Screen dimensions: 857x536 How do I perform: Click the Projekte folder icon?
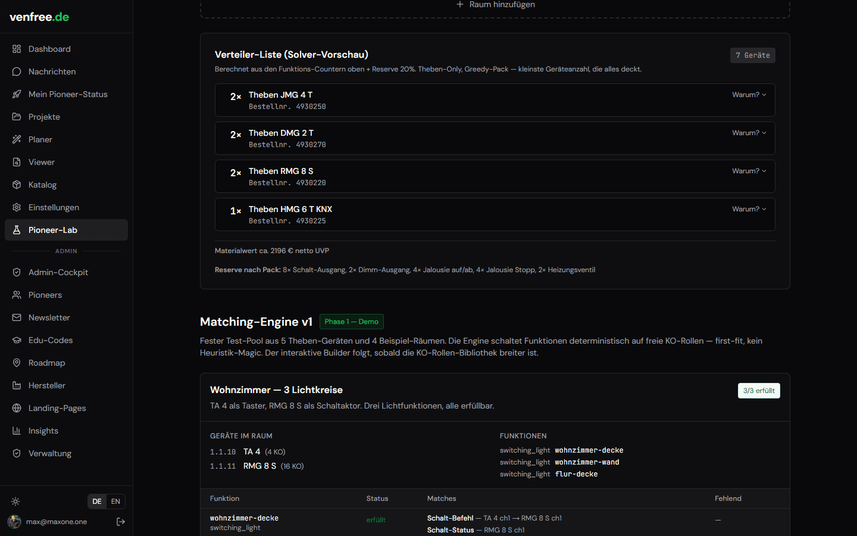point(17,117)
